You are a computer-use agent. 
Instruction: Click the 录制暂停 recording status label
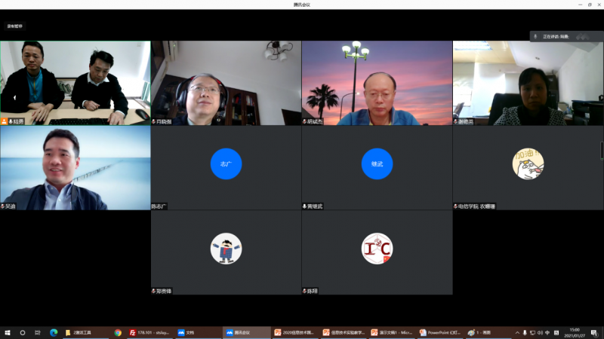click(15, 26)
